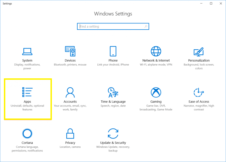This screenshot has width=226, height=162.
Task: Select the Personalization heading
Action: [199, 61]
